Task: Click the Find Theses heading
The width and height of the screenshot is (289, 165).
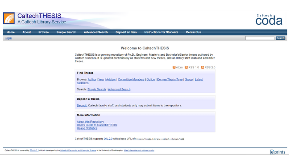Action: pos(85,73)
